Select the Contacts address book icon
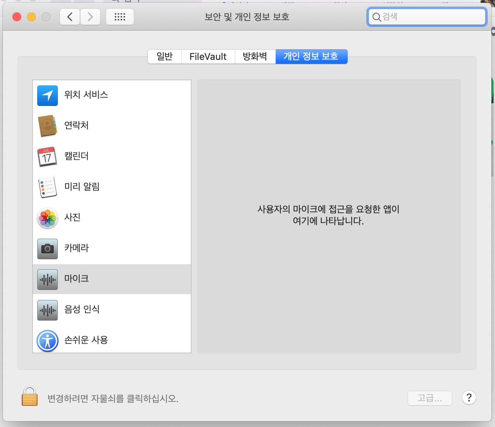This screenshot has height=427, width=495. click(48, 126)
